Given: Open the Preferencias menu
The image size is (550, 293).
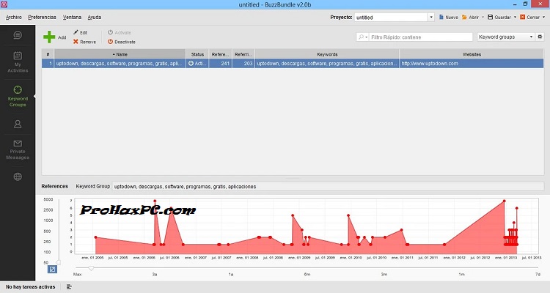Looking at the screenshot, I should [x=42, y=17].
